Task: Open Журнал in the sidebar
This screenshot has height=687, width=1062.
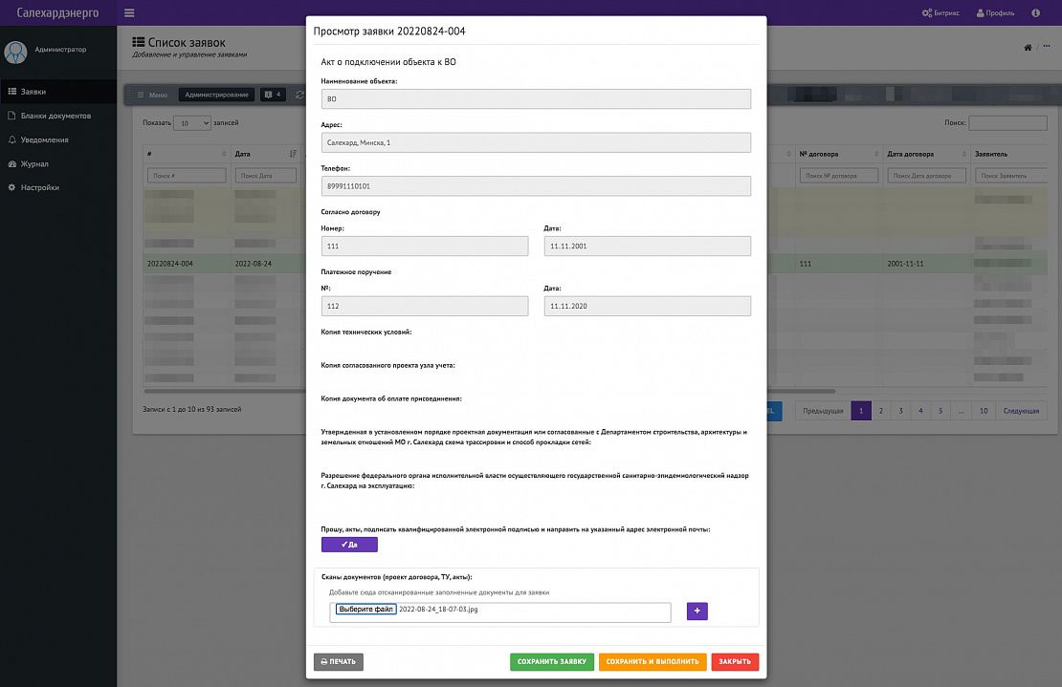Action: 34,163
